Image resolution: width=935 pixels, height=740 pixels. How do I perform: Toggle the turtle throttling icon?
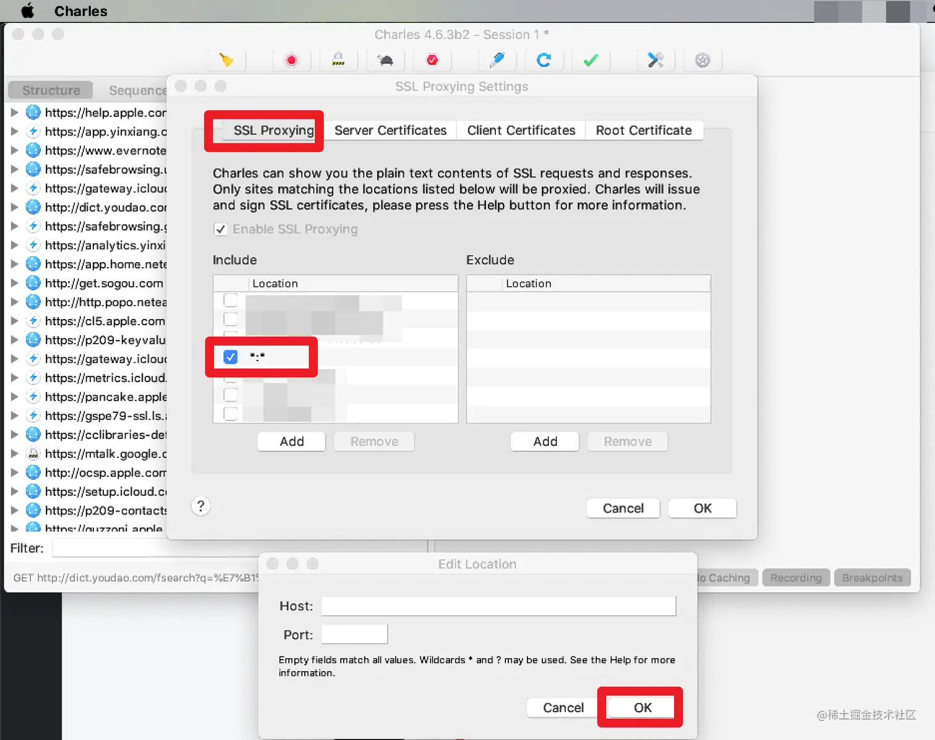(385, 60)
